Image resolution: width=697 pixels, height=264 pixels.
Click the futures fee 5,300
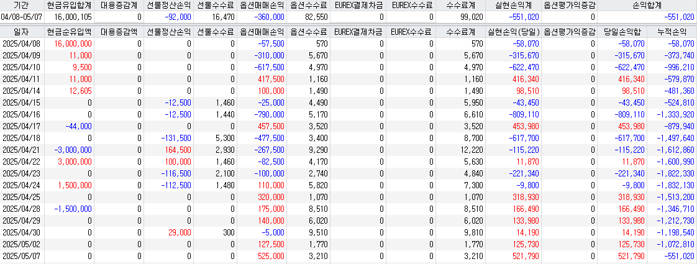pos(227,138)
